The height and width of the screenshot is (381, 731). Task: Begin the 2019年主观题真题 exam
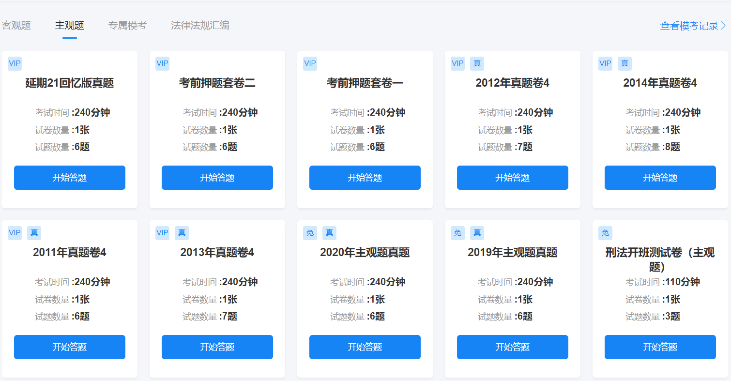[x=513, y=347]
